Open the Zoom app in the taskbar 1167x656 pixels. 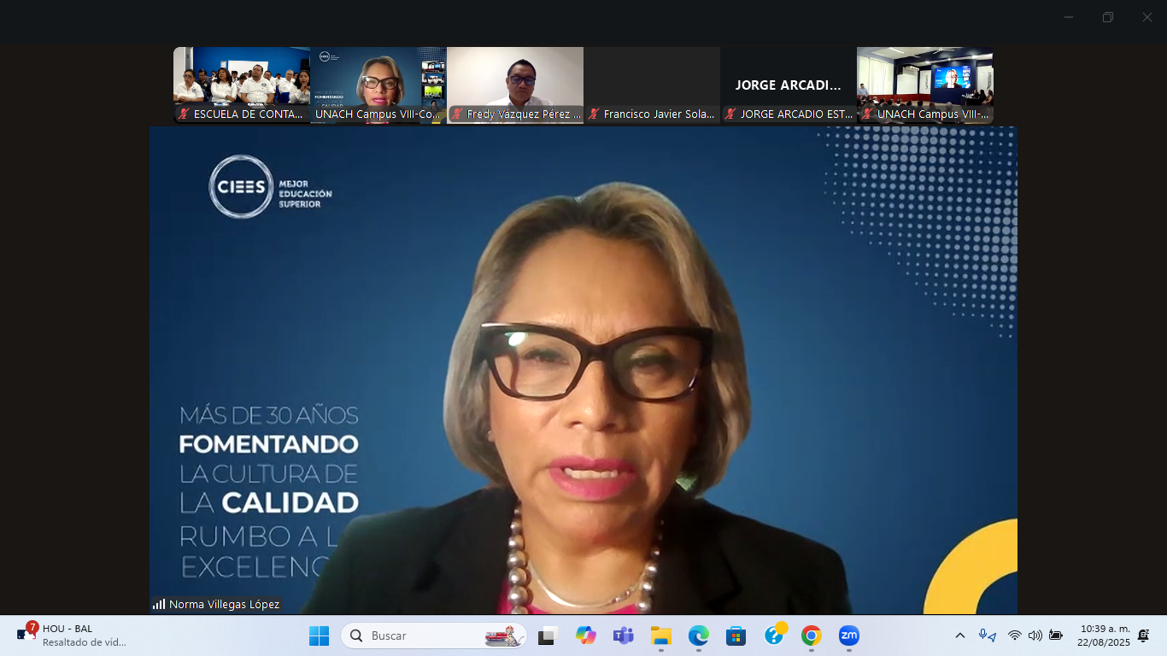[x=848, y=635]
